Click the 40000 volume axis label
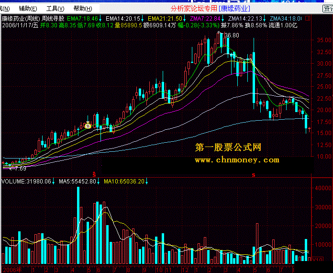 tap(323, 188)
